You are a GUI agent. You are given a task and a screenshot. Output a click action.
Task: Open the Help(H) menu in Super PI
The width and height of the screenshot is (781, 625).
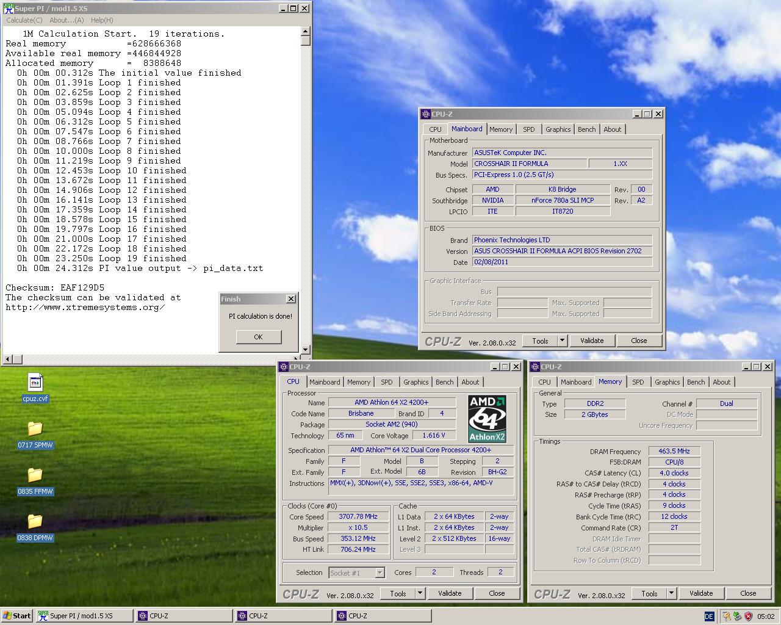coord(102,20)
